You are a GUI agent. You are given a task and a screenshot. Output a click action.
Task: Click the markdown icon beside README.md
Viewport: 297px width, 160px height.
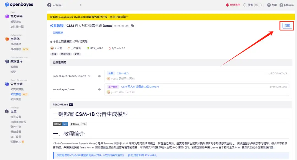pos(71,105)
